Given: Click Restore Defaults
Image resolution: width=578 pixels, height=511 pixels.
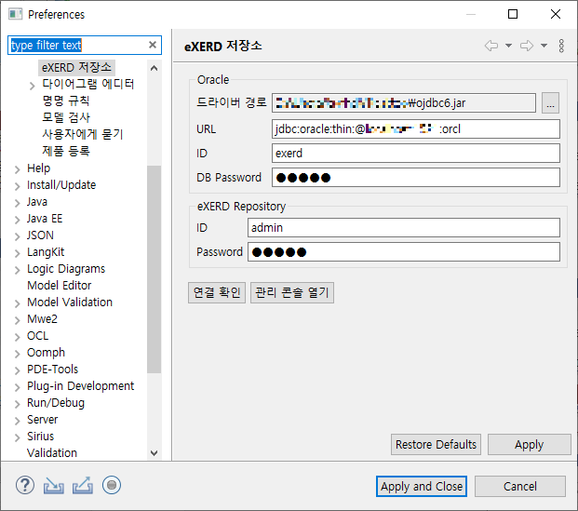Looking at the screenshot, I should [x=436, y=444].
